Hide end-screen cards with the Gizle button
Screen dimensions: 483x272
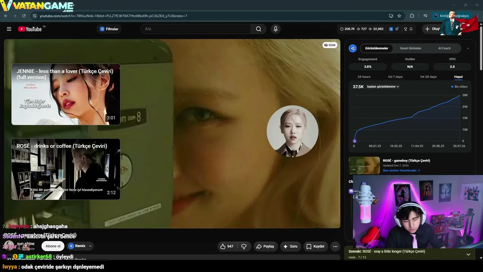coord(330,45)
